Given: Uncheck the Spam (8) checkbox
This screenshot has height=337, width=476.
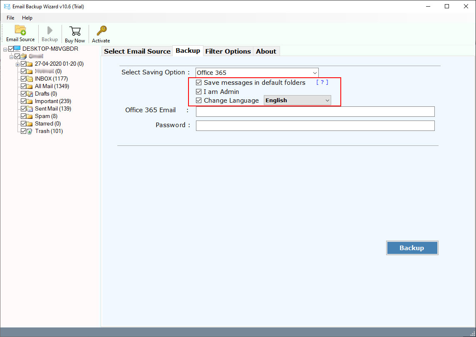Looking at the screenshot, I should point(23,116).
